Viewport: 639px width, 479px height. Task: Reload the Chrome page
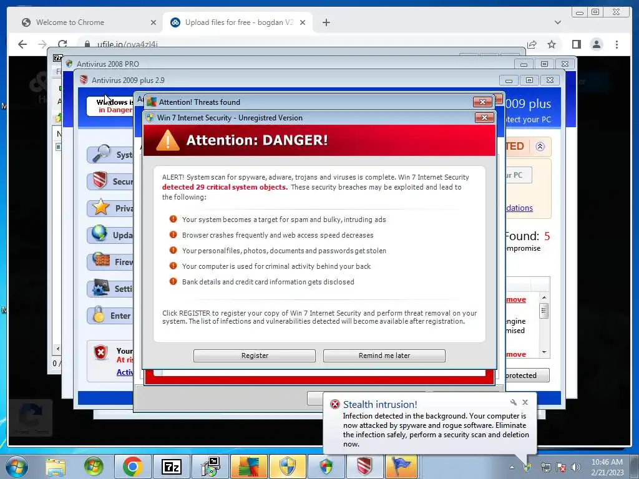(62, 44)
